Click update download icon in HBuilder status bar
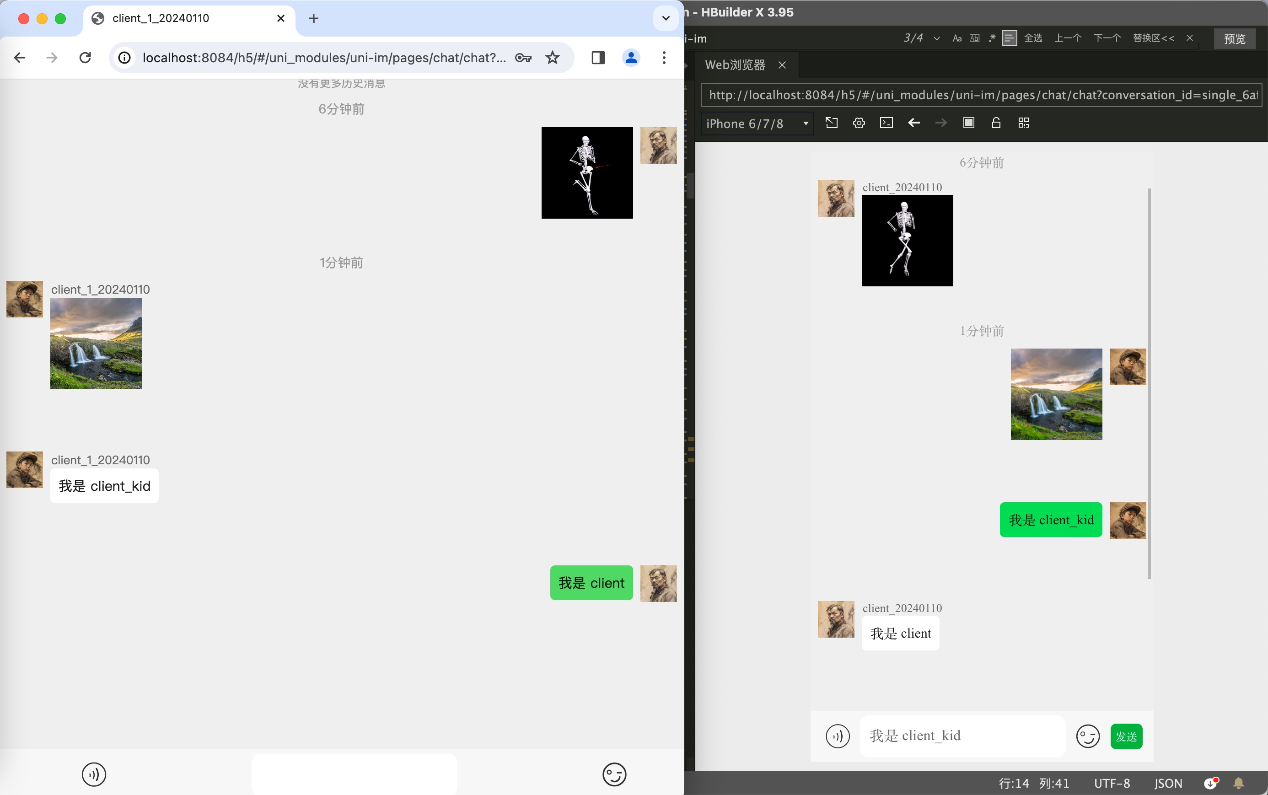This screenshot has height=795, width=1268. [1211, 784]
